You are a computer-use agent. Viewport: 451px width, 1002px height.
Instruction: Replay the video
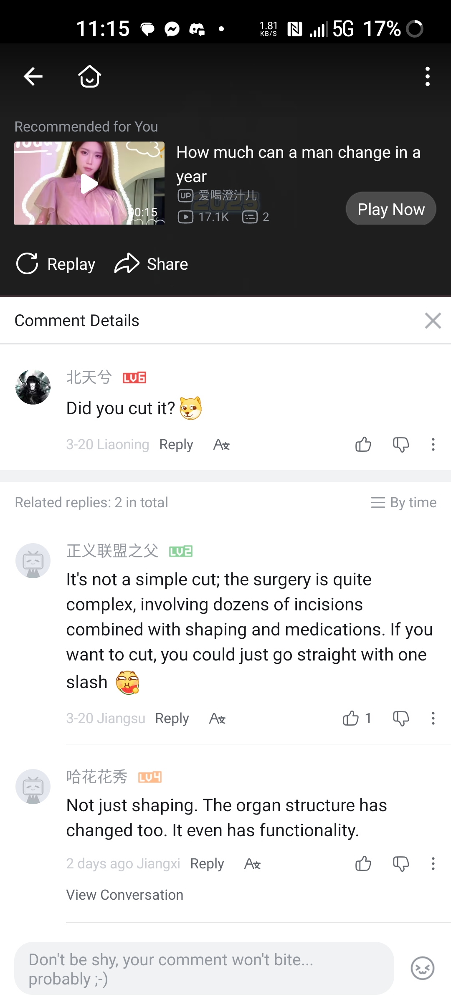coord(56,264)
